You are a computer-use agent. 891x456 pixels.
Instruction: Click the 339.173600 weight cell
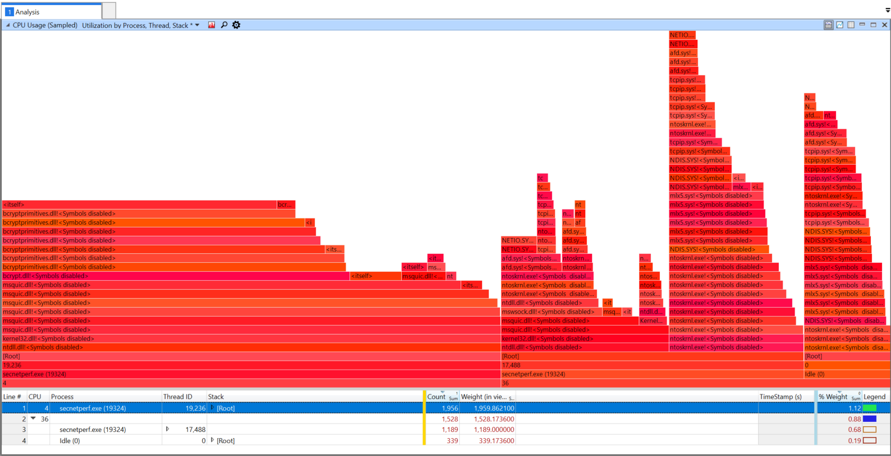point(487,441)
